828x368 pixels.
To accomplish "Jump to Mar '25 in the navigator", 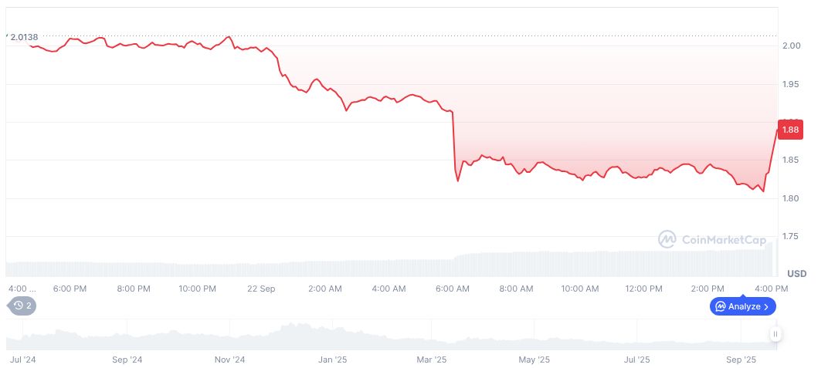I will click(432, 360).
